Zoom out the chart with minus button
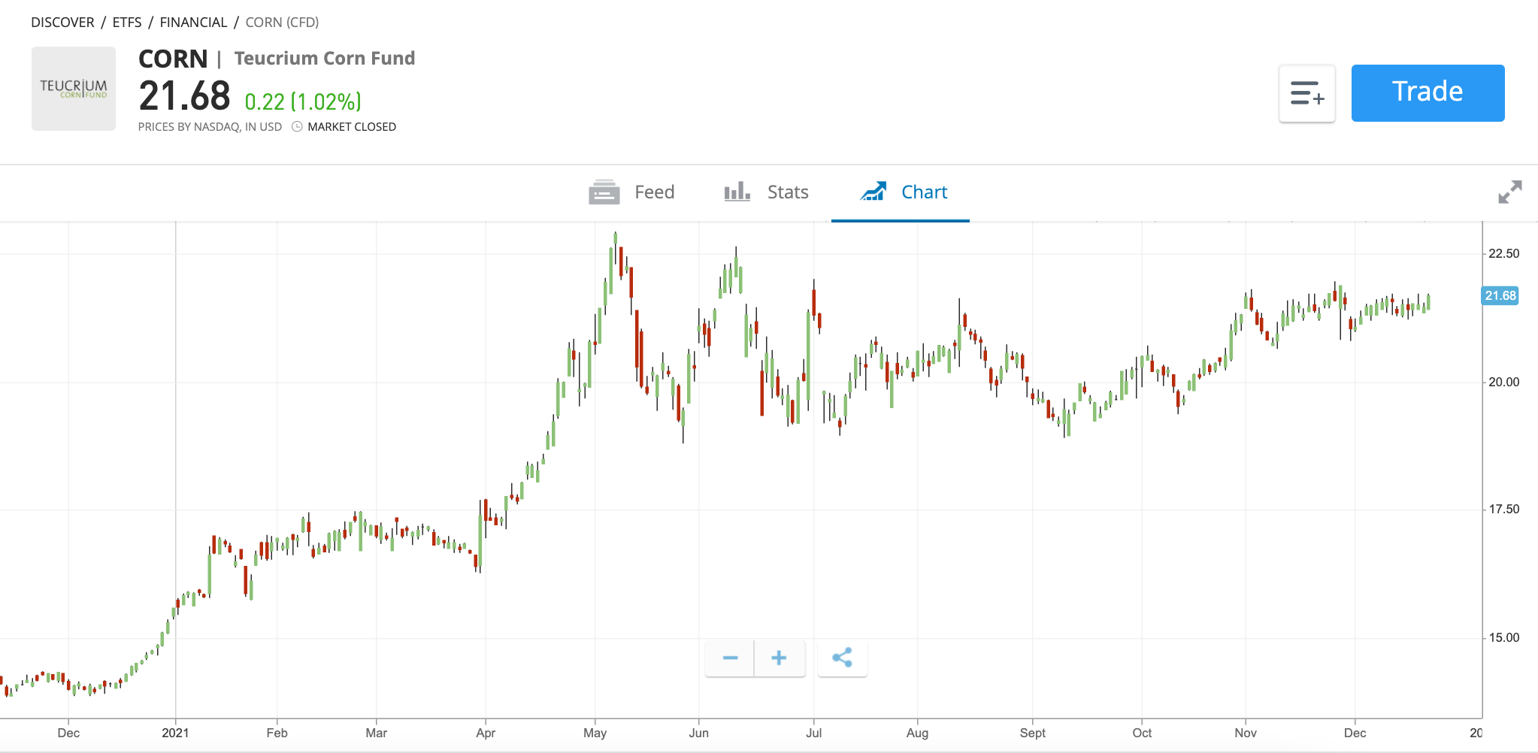Image resolution: width=1538 pixels, height=753 pixels. click(730, 658)
